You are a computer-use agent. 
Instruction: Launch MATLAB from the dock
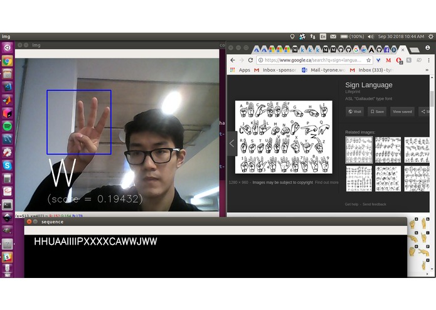8,100
